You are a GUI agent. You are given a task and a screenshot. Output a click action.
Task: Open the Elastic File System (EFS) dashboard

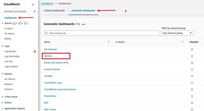(x=56, y=63)
